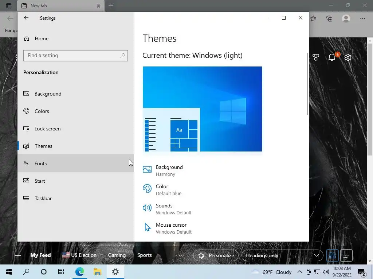Close the New tab in Edge
Screen dimensions: 373x279
tap(98, 6)
